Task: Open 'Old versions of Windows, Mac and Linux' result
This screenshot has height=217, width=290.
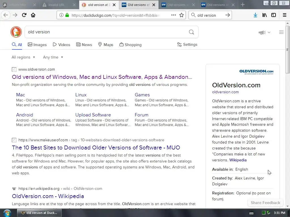Action: pos(102,77)
